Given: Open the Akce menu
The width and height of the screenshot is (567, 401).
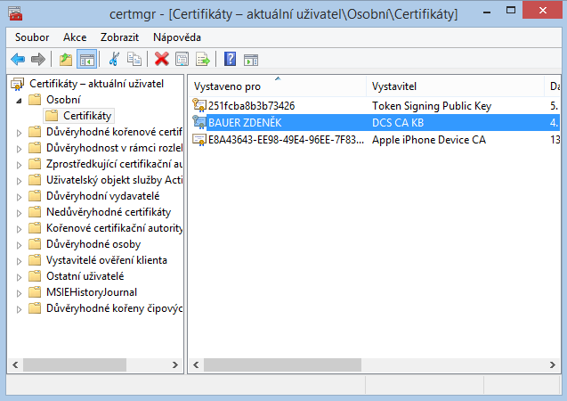Looking at the screenshot, I should 75,37.
